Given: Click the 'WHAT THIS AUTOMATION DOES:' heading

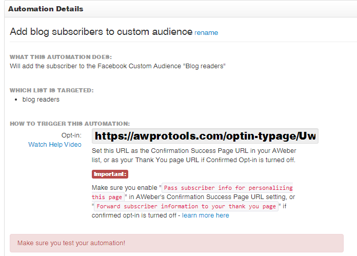Looking at the screenshot, I should click(x=61, y=57).
